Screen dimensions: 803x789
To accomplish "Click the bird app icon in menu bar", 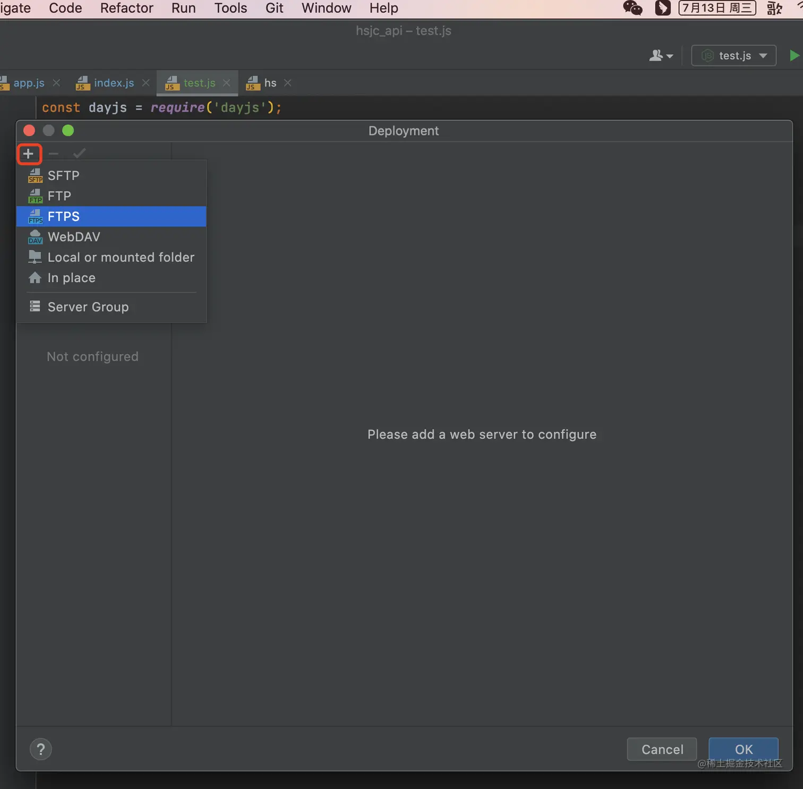I will tap(662, 8).
